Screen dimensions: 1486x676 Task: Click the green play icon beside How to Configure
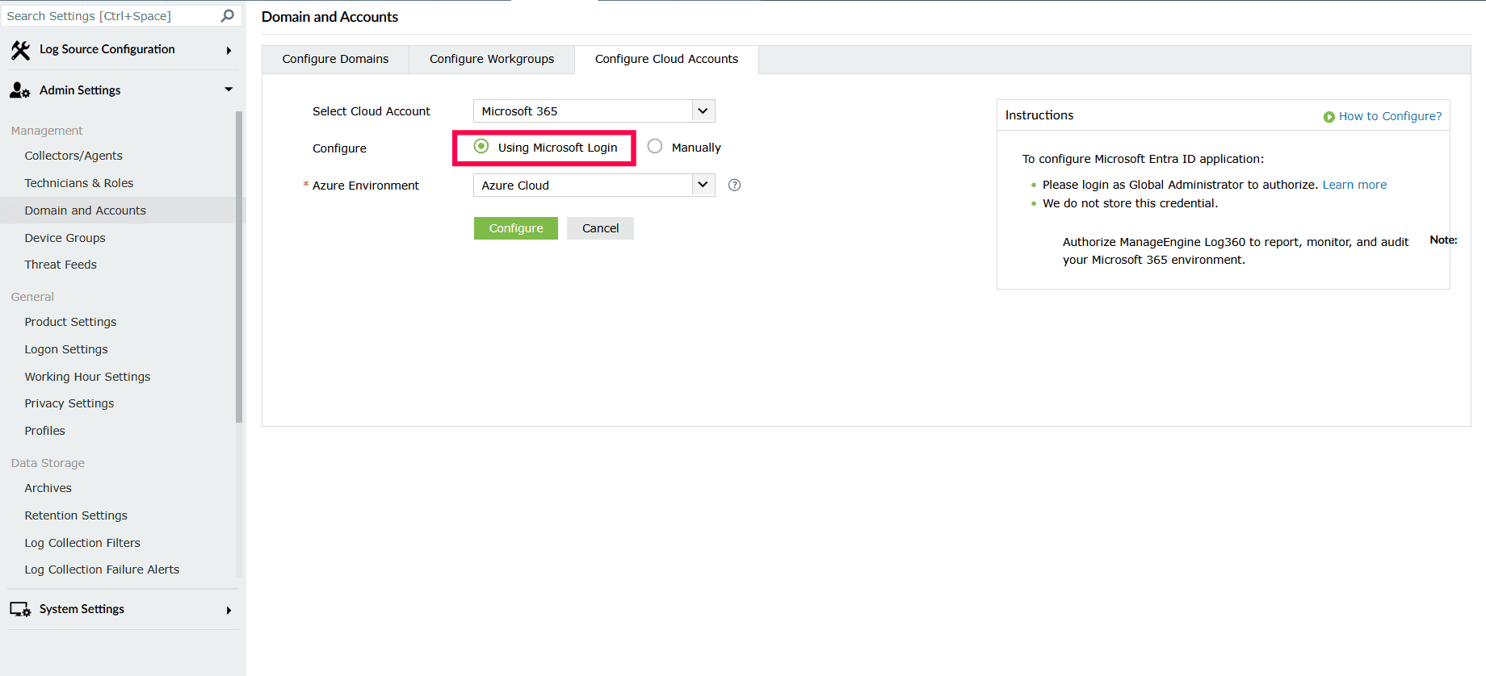(1329, 117)
